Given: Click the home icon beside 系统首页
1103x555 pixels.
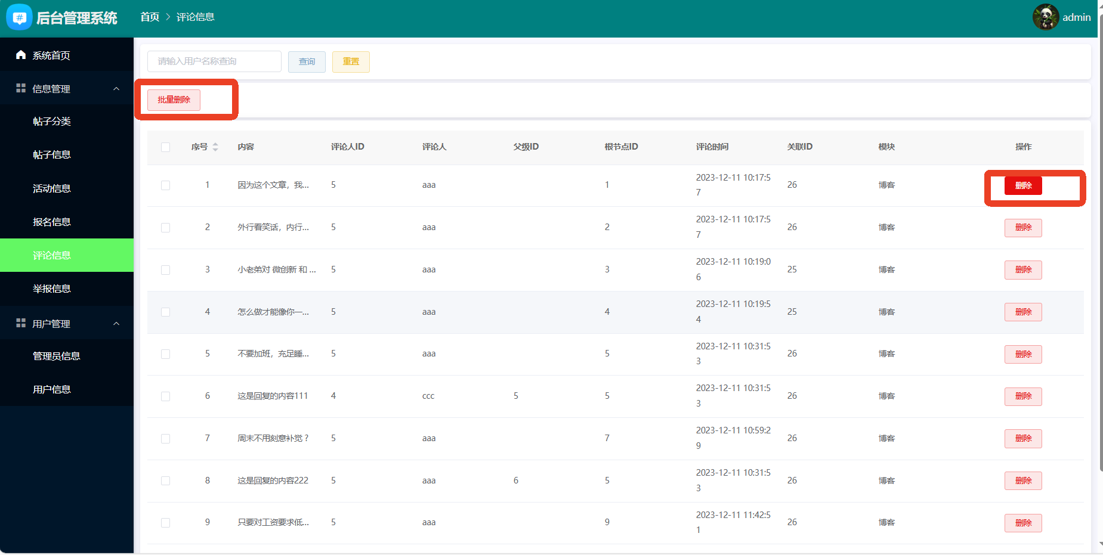Looking at the screenshot, I should click(21, 55).
